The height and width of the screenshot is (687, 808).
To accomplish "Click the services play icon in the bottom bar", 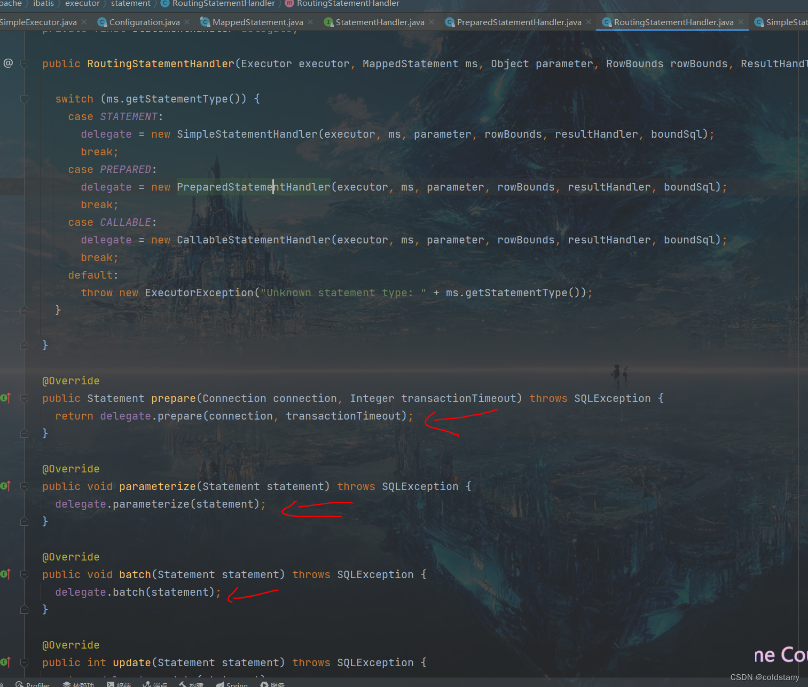I will click(x=264, y=684).
